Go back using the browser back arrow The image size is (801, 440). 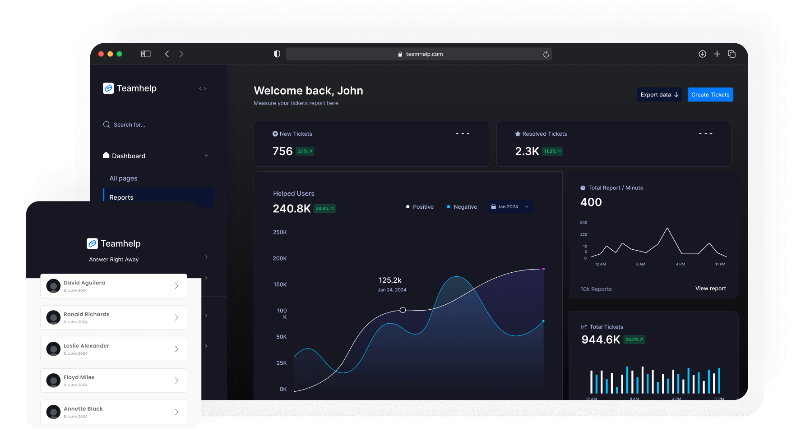click(x=167, y=54)
